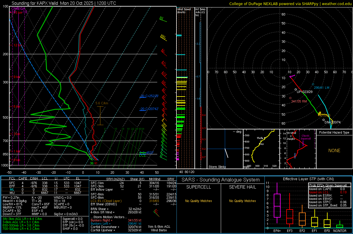Click the SHIP = 0.0 value
This screenshot has height=234, width=353.
click(x=70, y=229)
